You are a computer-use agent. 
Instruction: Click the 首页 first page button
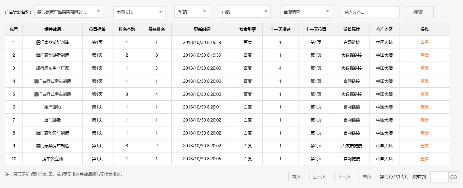click(296, 176)
